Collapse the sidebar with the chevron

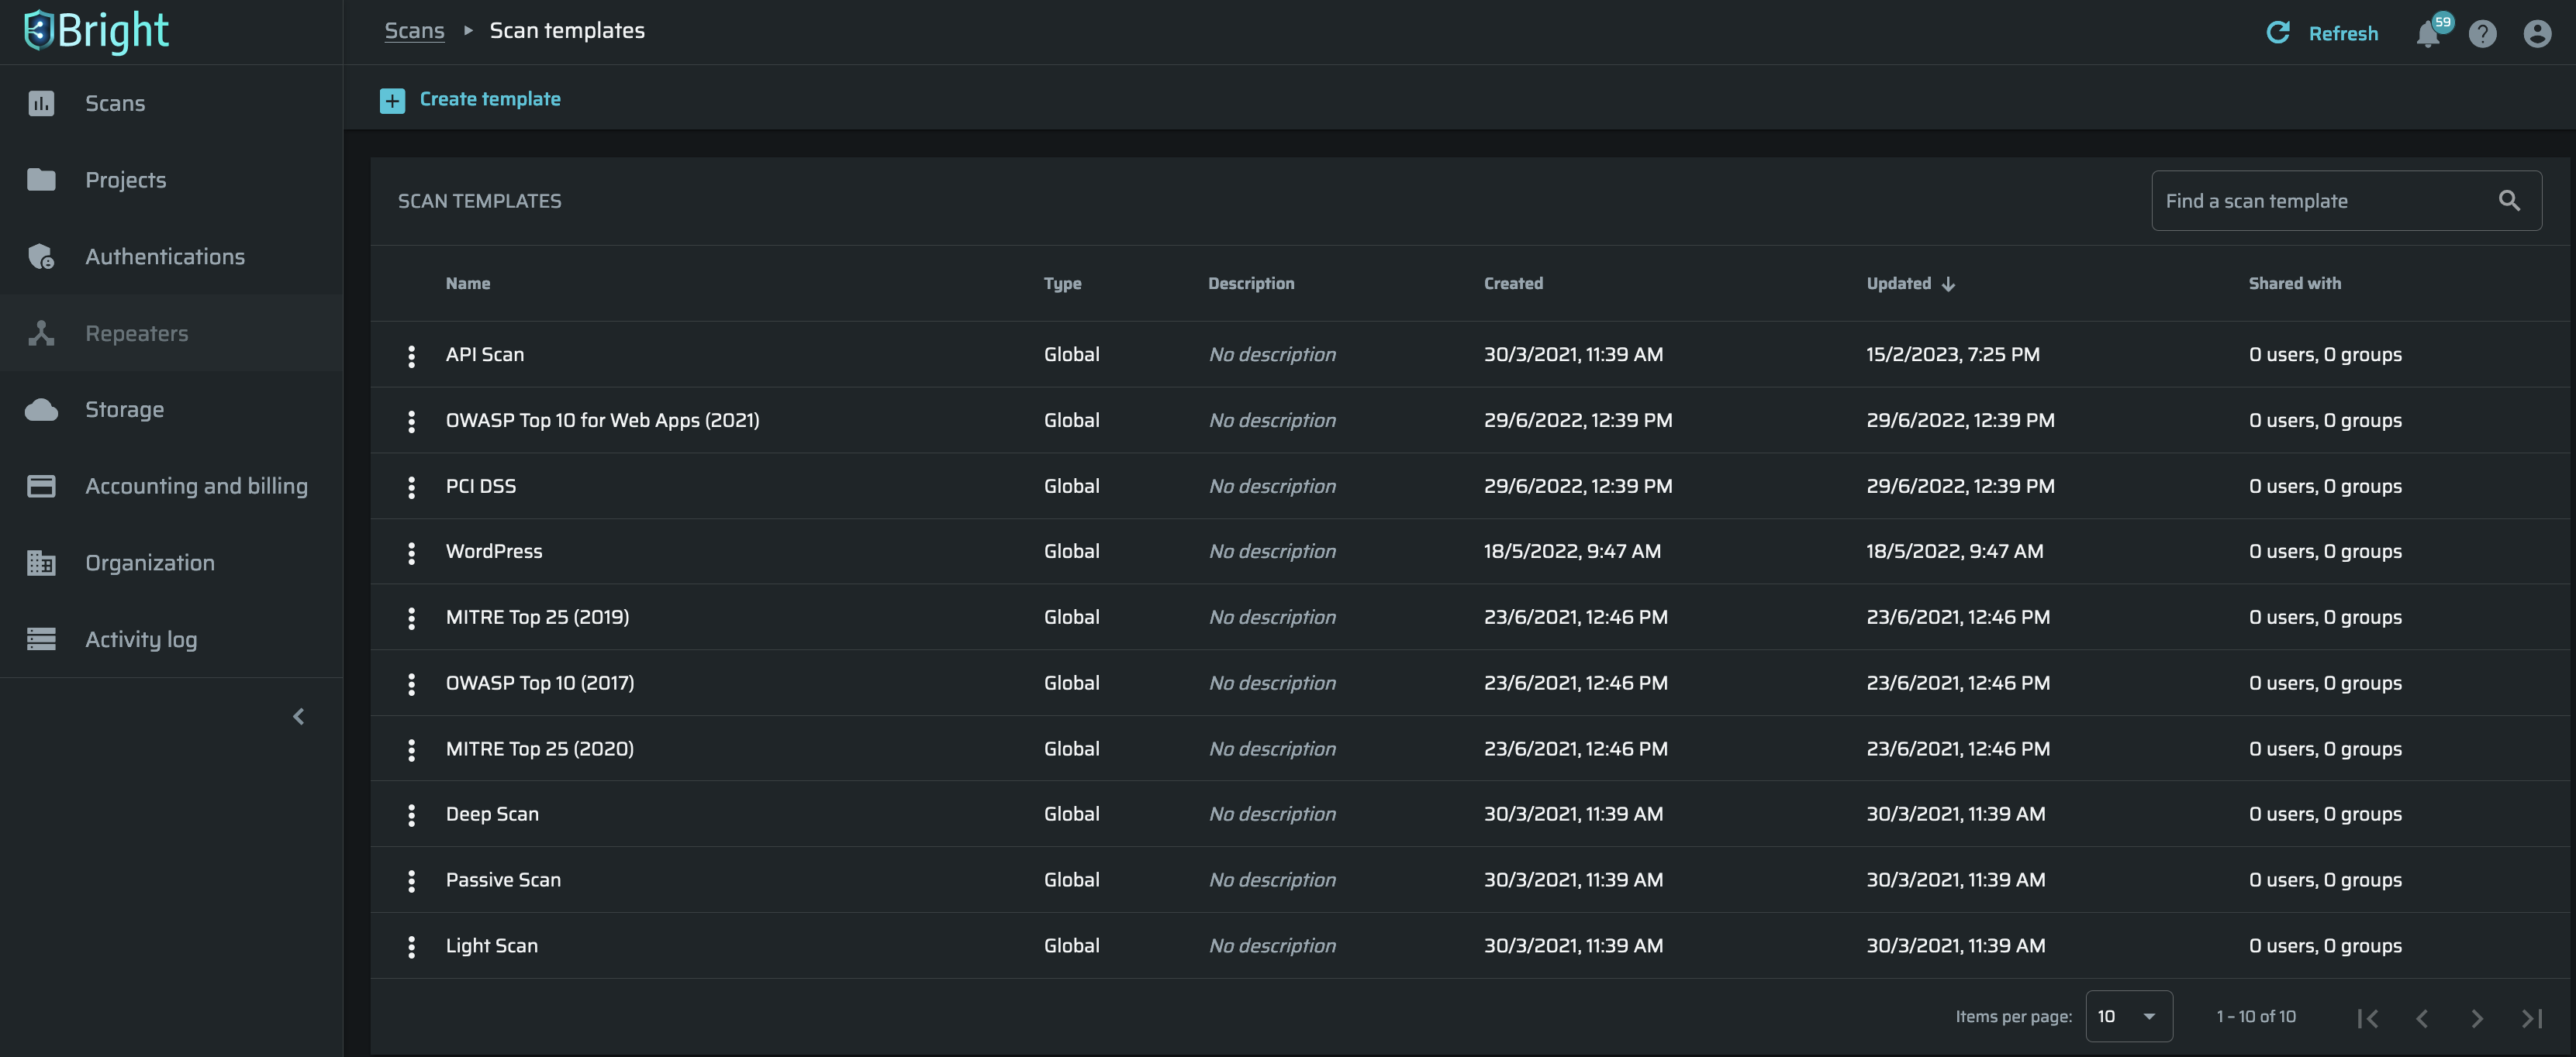[x=298, y=716]
